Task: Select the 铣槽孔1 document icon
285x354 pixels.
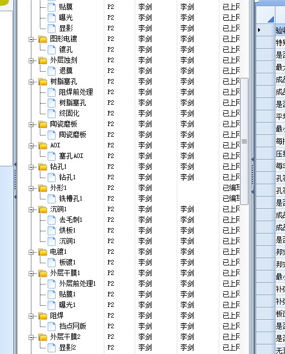Action: click(52, 199)
